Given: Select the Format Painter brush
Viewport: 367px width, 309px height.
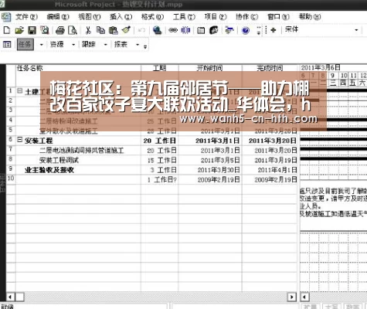Looking at the screenshot, I should point(126,30).
